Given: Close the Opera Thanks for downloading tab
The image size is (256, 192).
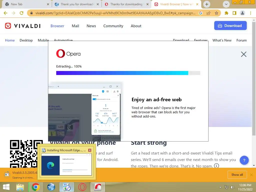Looking at the screenshot, I should pyautogui.click(x=147, y=4).
